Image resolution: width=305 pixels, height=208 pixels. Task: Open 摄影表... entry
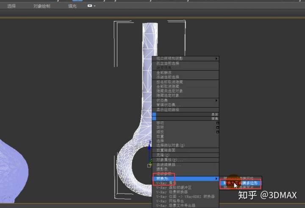tap(186, 169)
